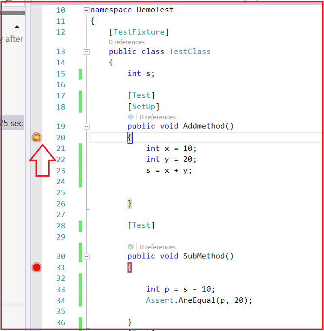
Task: Place cursor on SubMethod method name
Action: click(204, 256)
